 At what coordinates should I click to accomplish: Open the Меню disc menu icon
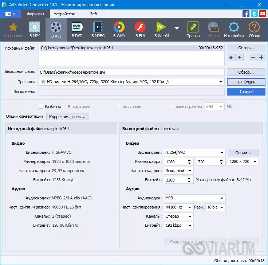point(213,30)
